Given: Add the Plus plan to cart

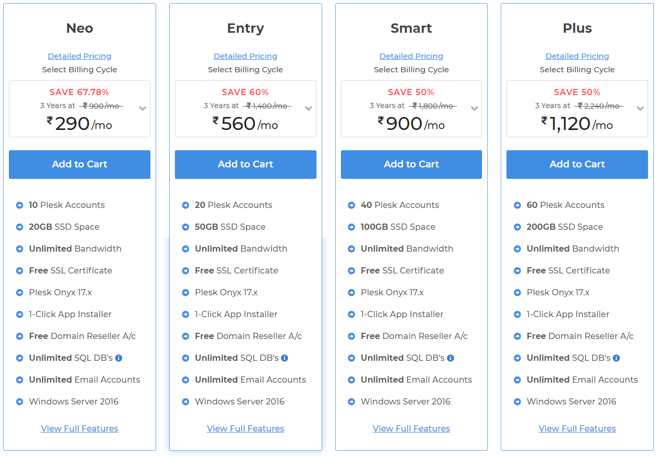Looking at the screenshot, I should pos(577,164).
